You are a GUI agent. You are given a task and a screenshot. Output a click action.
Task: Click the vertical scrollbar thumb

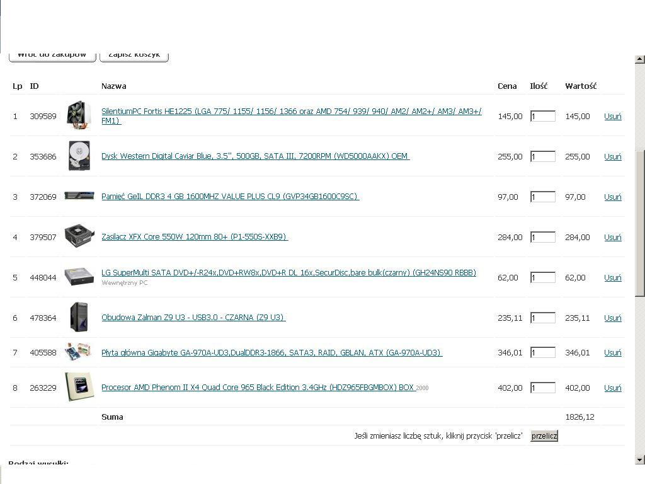pyautogui.click(x=640, y=222)
